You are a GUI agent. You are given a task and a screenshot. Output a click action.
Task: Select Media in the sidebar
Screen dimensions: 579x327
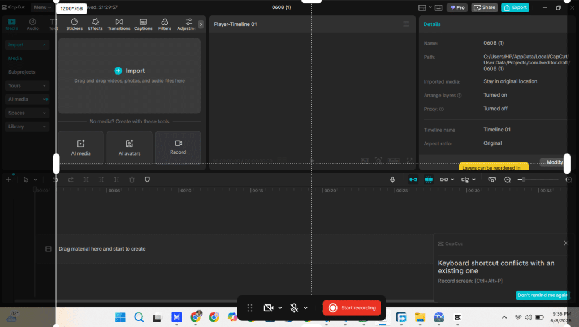click(15, 58)
